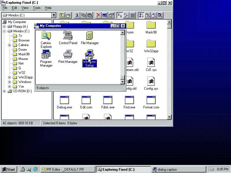Click the Up One Level folder toolbar icon

pos(62,15)
